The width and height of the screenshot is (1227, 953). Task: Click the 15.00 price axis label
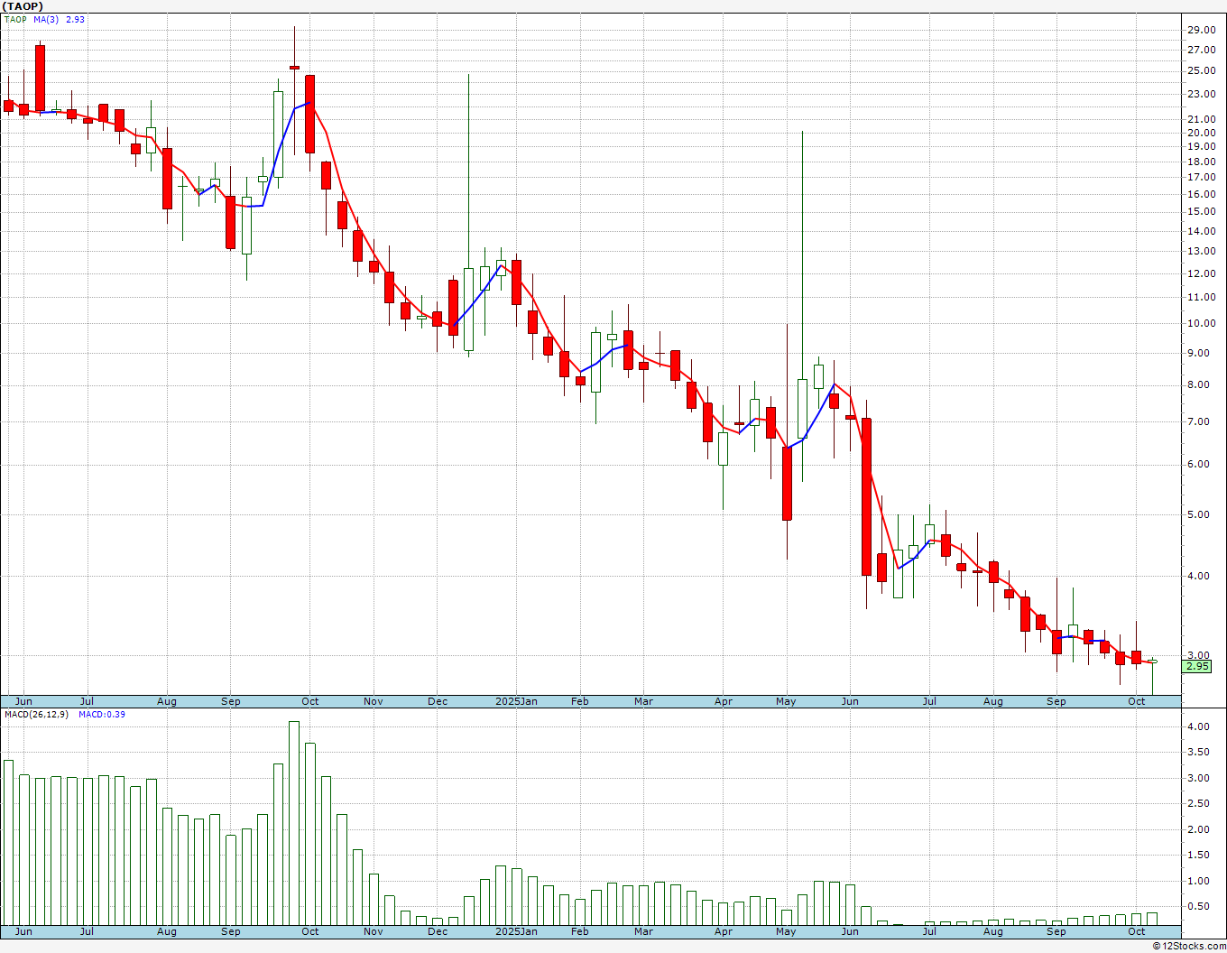click(1201, 211)
